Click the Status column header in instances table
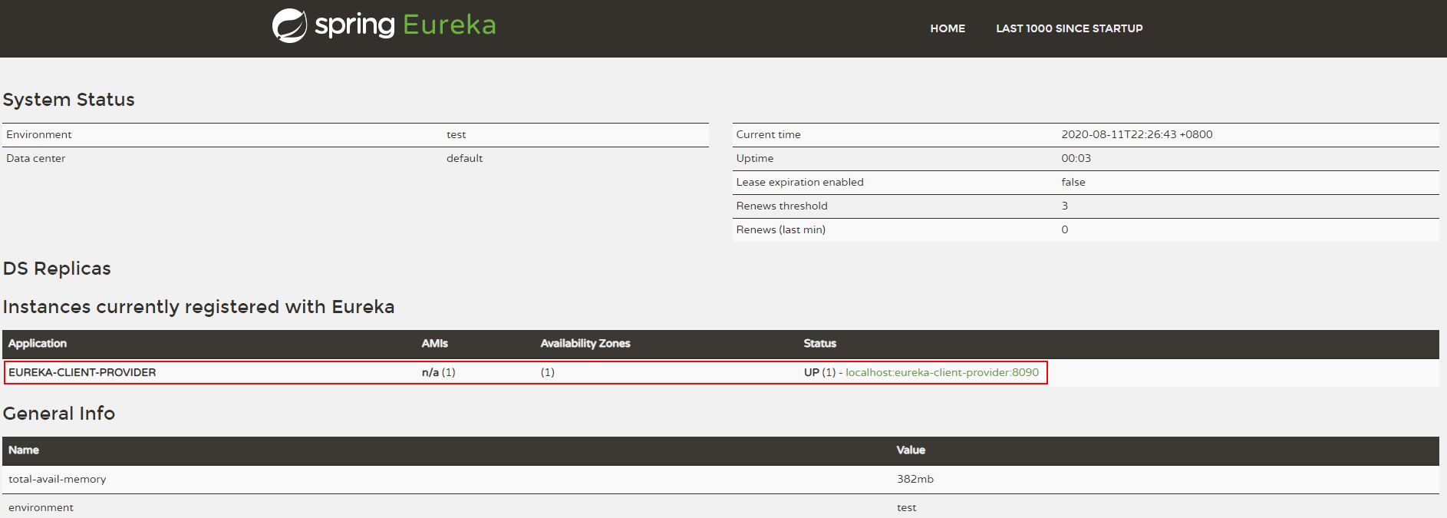Viewport: 1447px width, 518px height. coord(819,344)
